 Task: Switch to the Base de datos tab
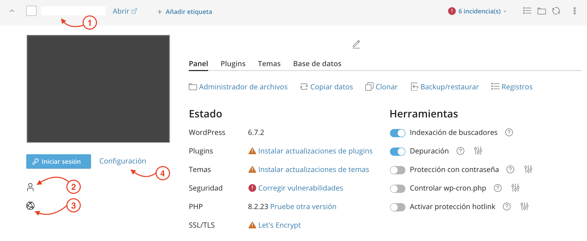click(317, 64)
